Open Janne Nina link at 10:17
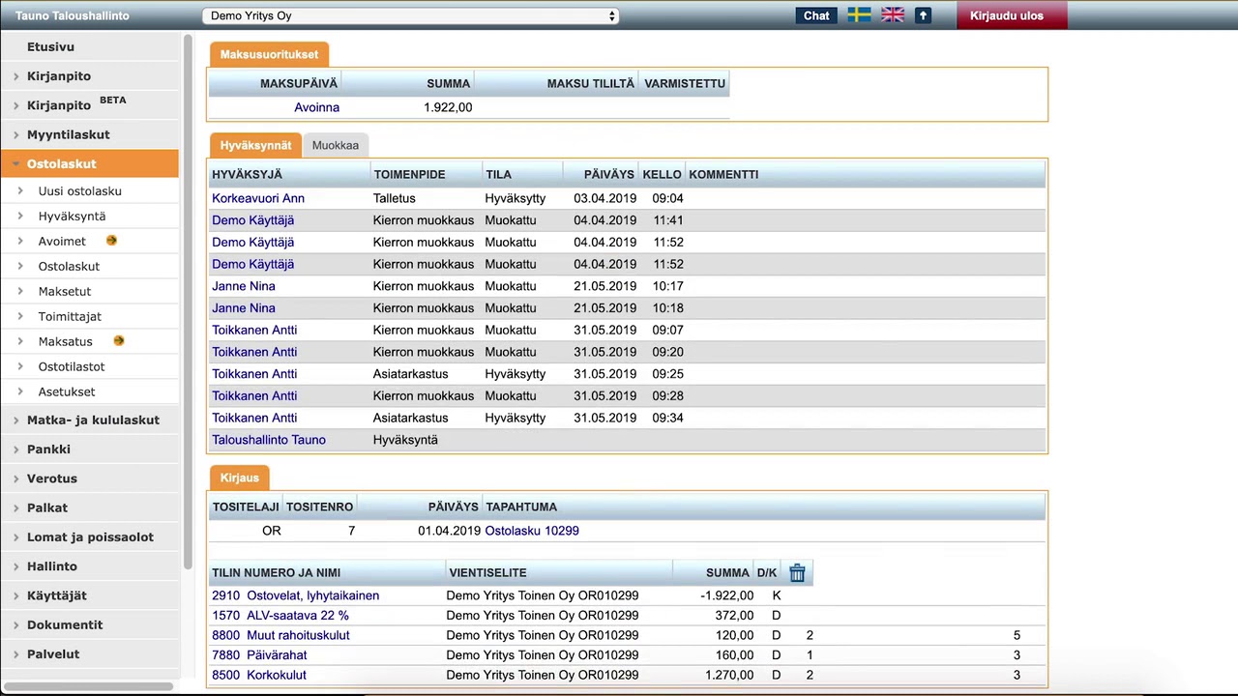 point(244,286)
